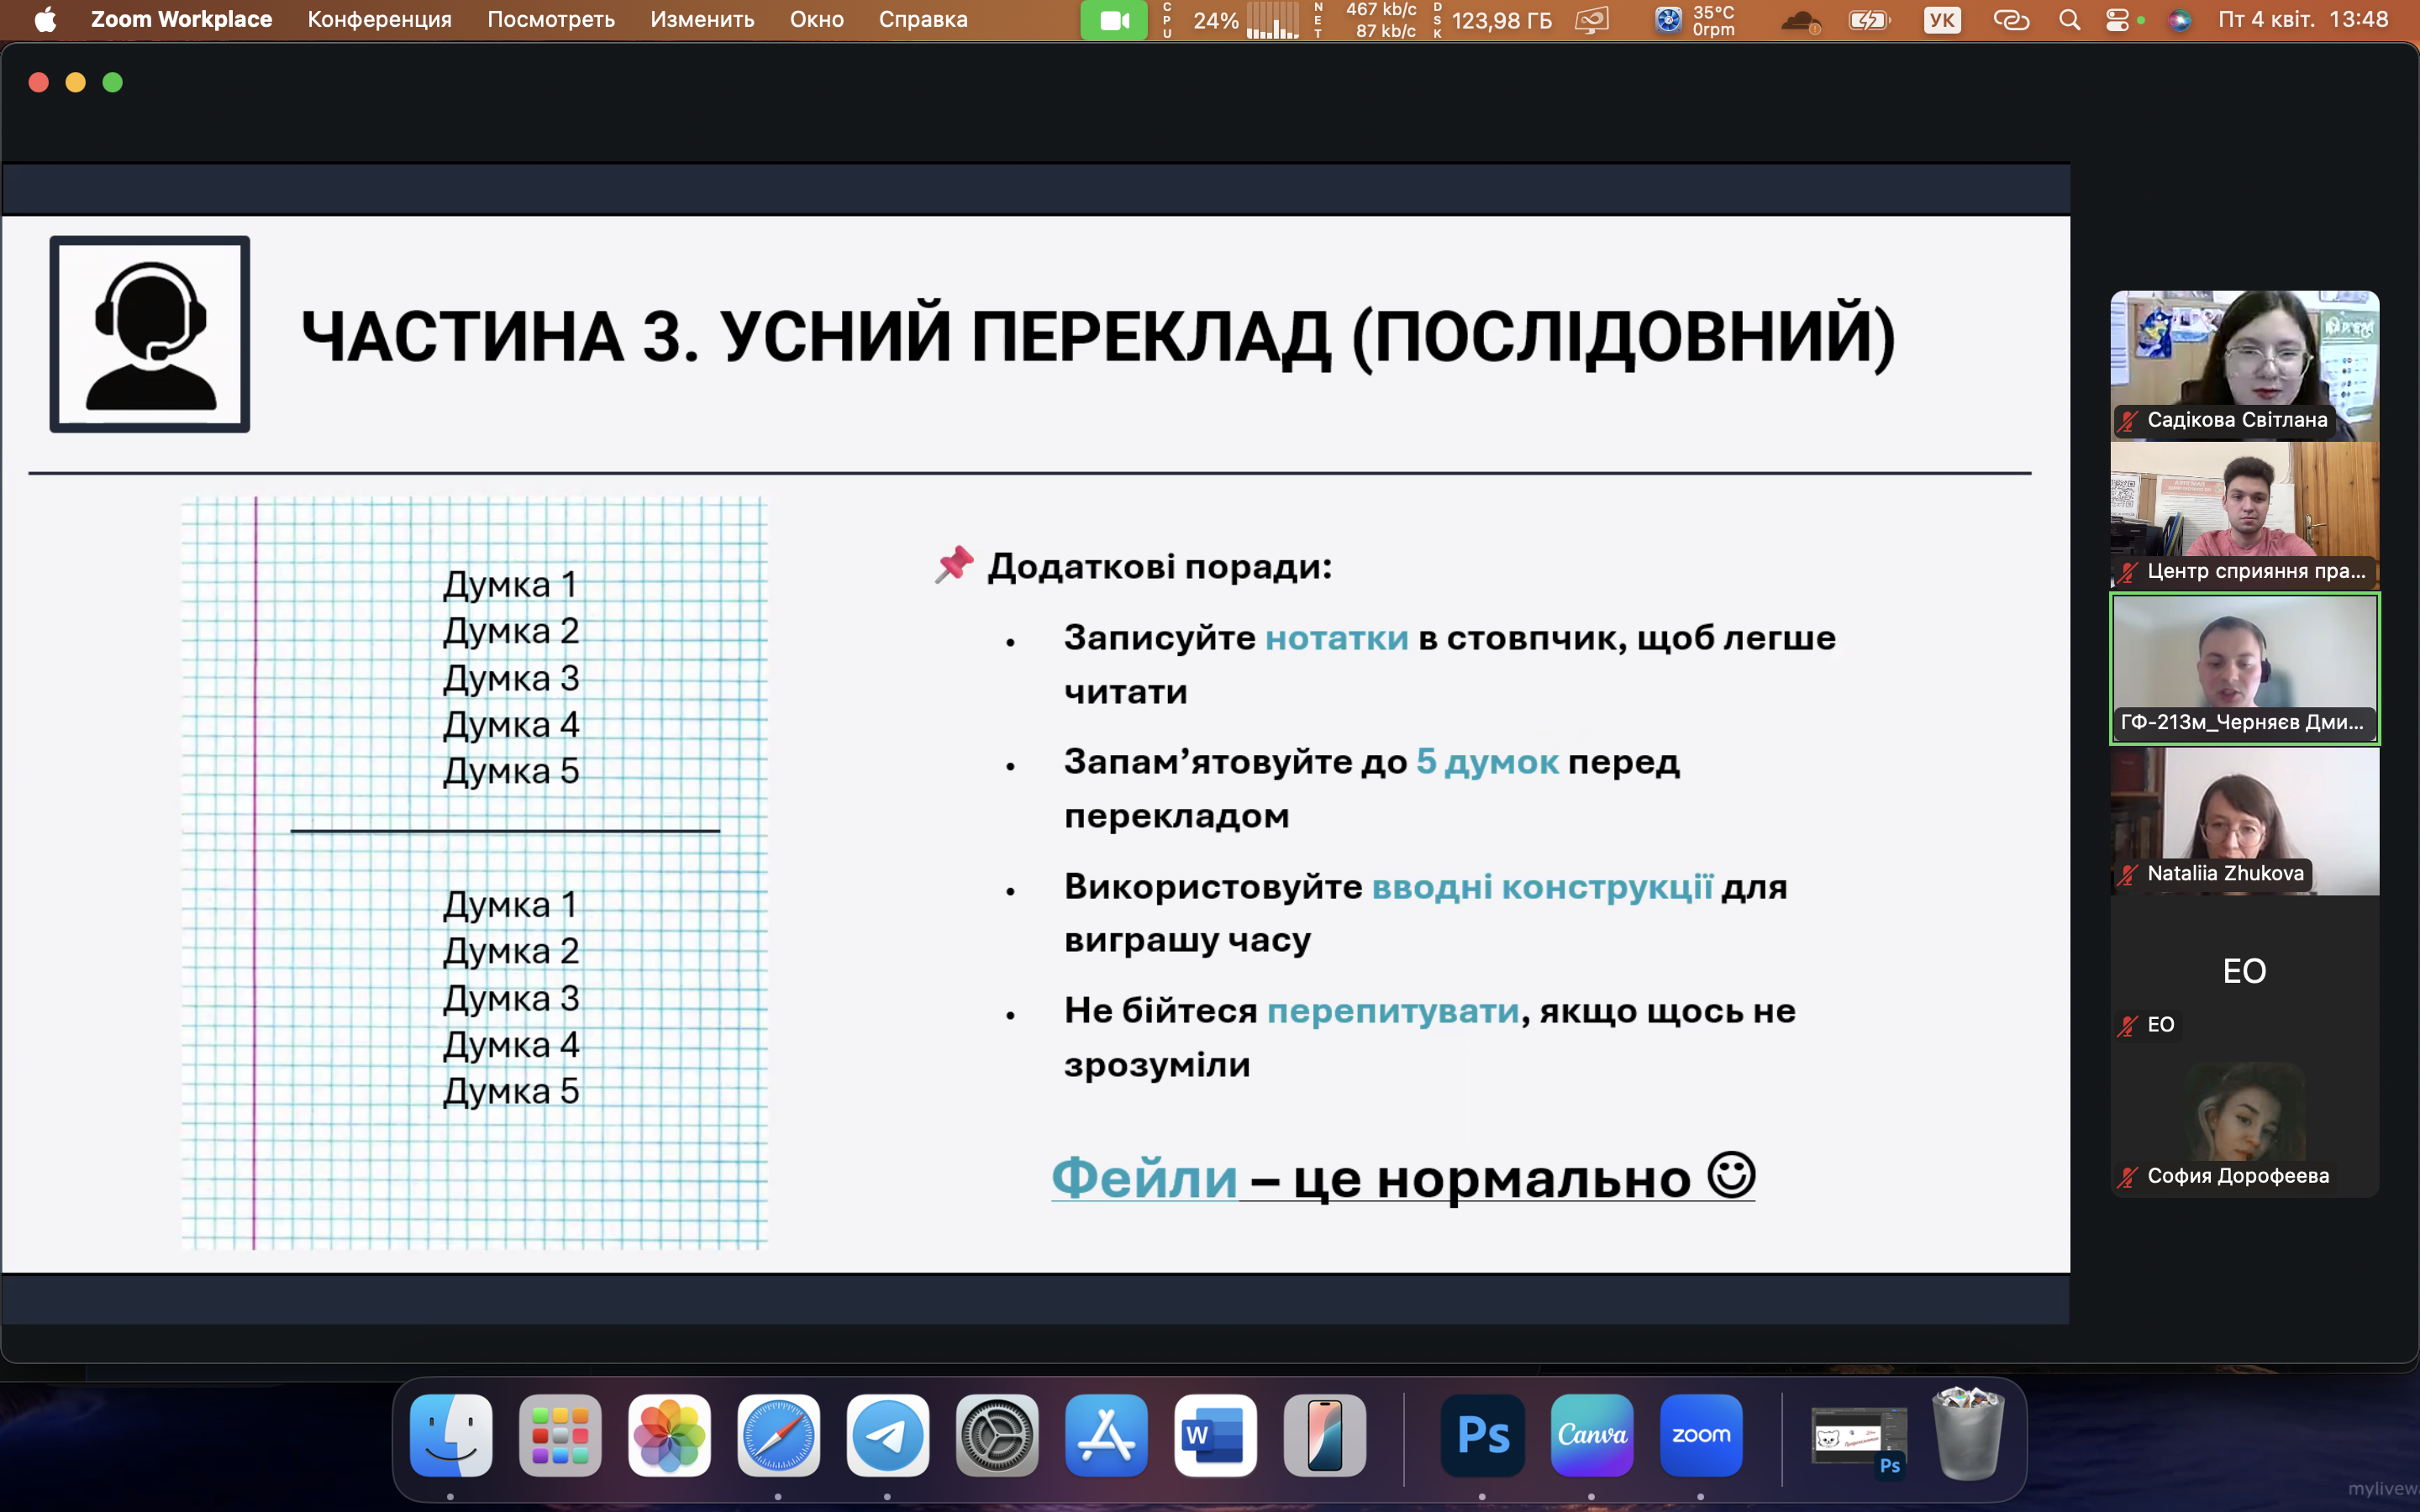
Task: Click the battery charging status icon
Action: click(x=1868, y=20)
